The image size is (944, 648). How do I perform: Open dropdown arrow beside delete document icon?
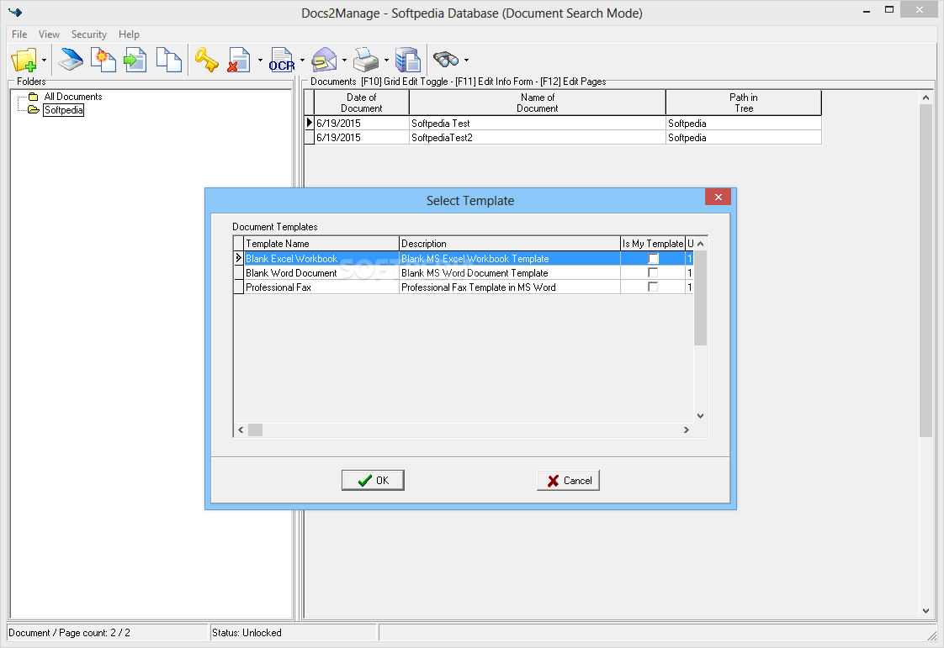pos(260,61)
